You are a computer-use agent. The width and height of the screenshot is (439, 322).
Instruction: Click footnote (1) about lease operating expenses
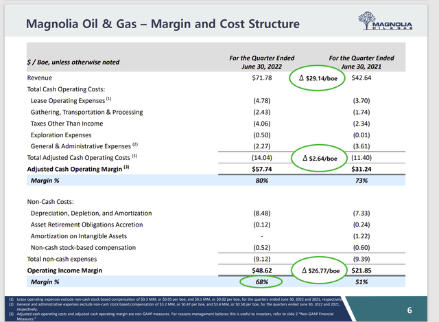(176, 299)
